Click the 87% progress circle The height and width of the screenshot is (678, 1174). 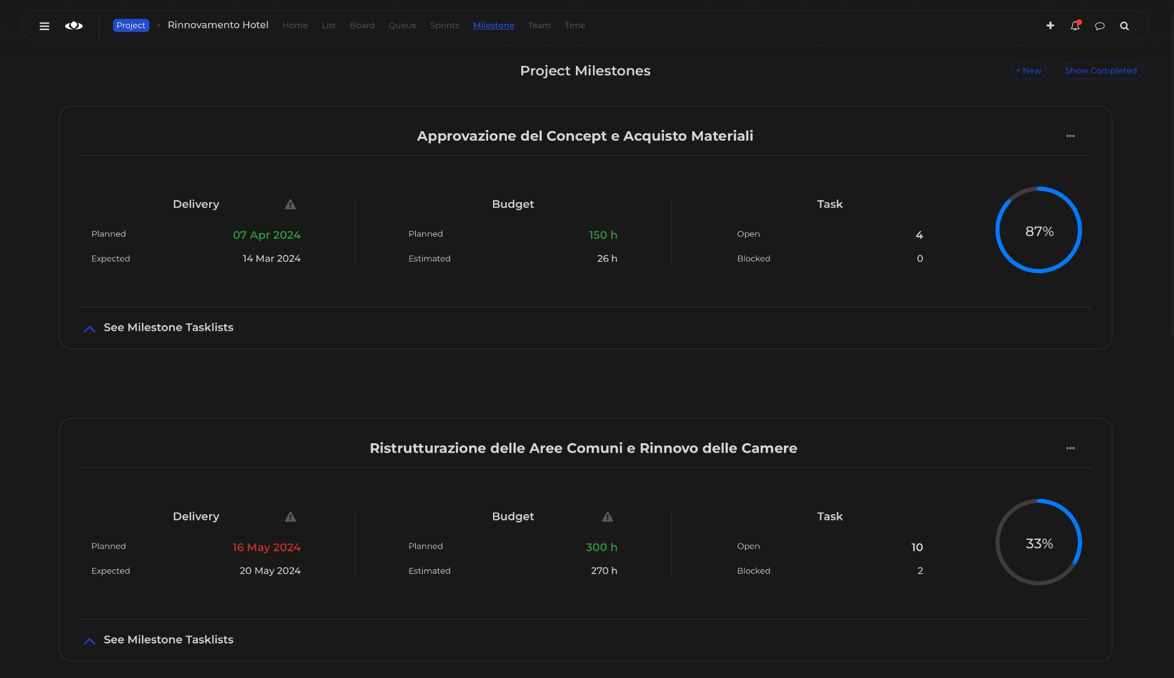coord(1039,230)
